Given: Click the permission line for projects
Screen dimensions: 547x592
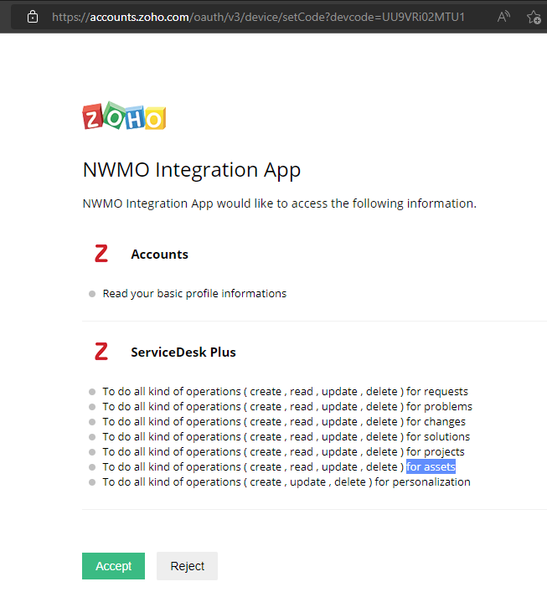Looking at the screenshot, I should point(284,452).
